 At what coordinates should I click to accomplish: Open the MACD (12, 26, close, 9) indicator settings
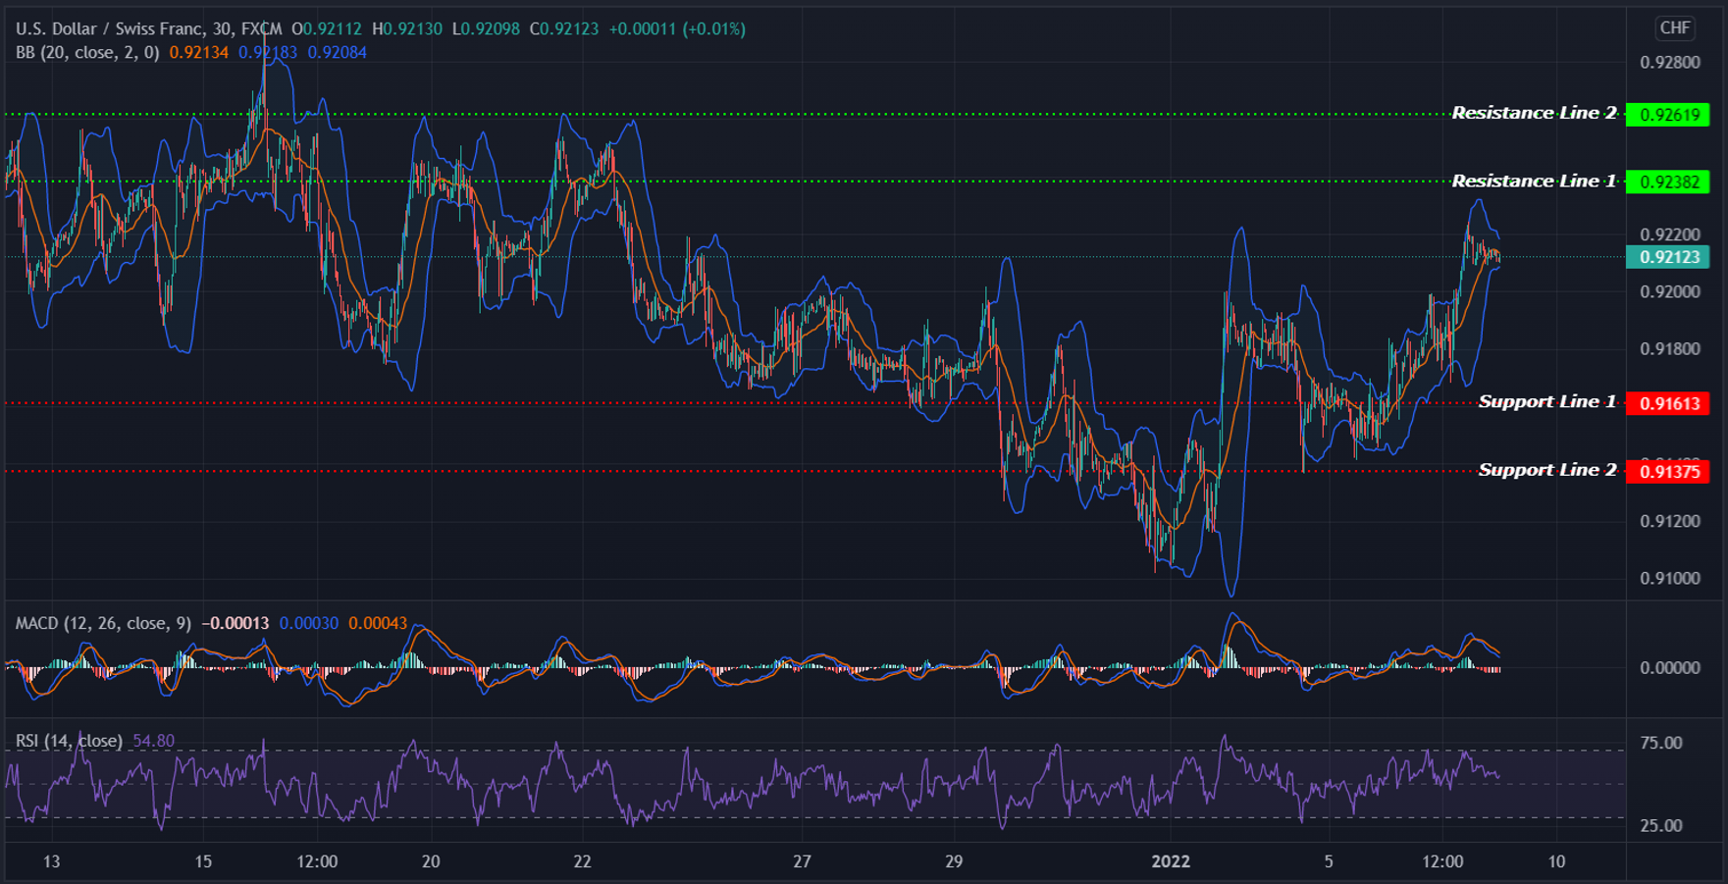104,622
